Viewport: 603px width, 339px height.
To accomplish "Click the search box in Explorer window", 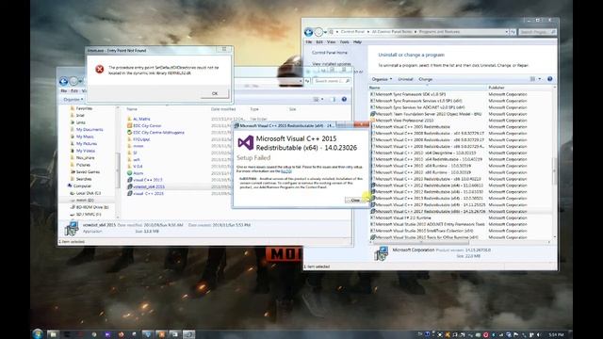I will pos(333,81).
